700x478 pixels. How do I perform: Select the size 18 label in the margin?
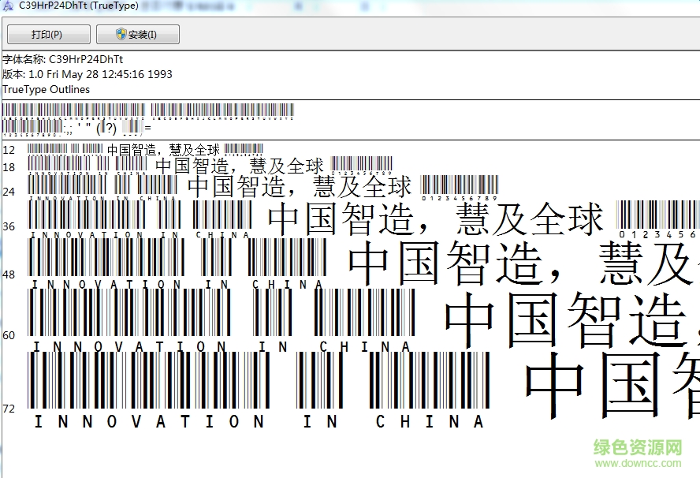8,166
